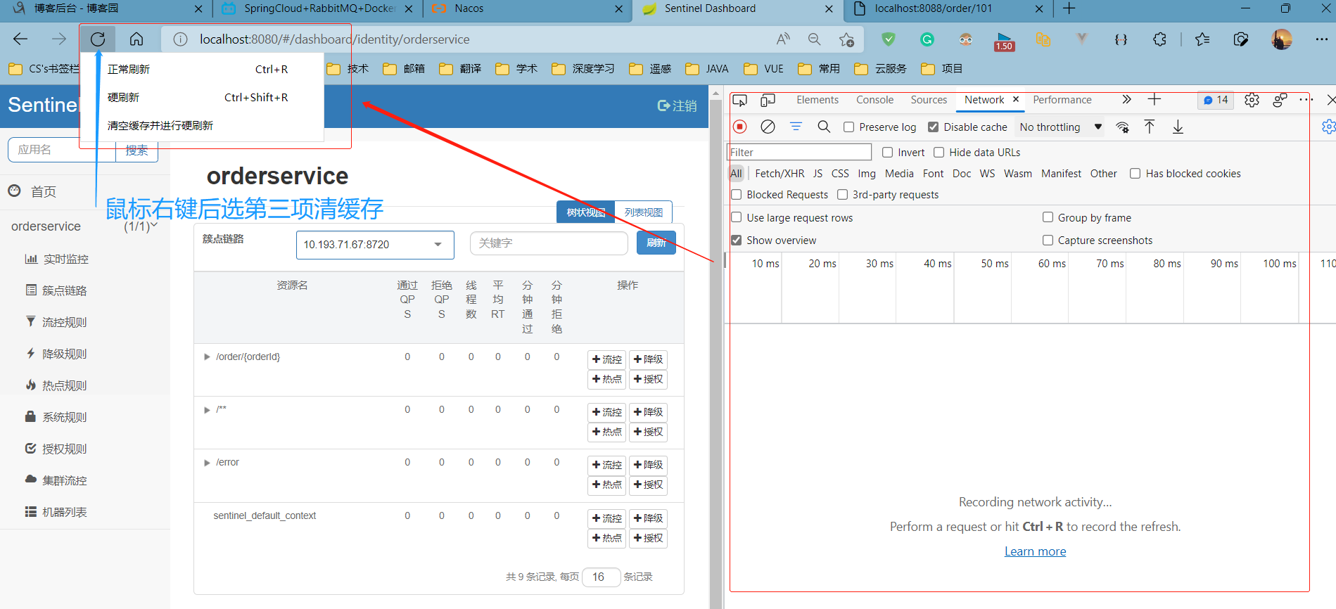Check the Invert filter option

coord(888,153)
